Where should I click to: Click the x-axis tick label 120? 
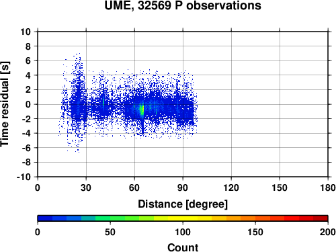231,187
